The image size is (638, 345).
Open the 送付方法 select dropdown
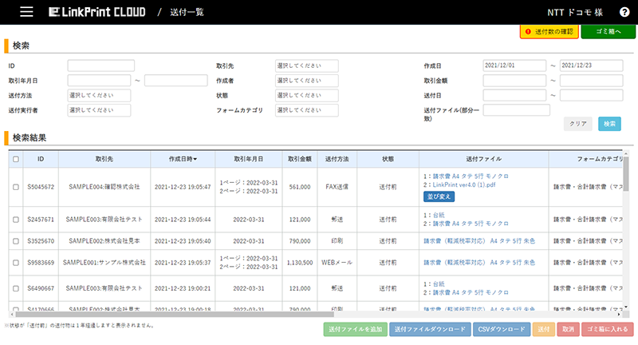pos(99,95)
